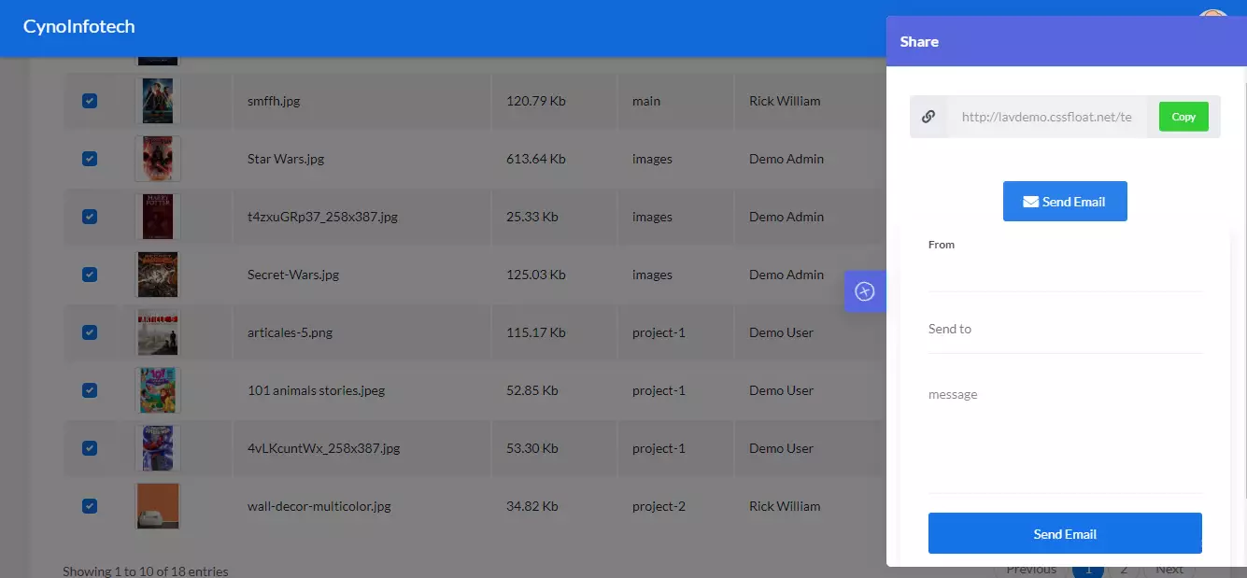Copy the share link
The width and height of the screenshot is (1247, 578).
point(1183,117)
